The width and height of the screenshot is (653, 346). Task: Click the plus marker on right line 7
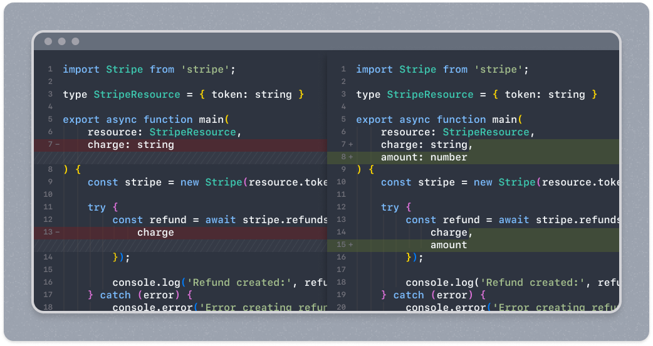pyautogui.click(x=350, y=145)
